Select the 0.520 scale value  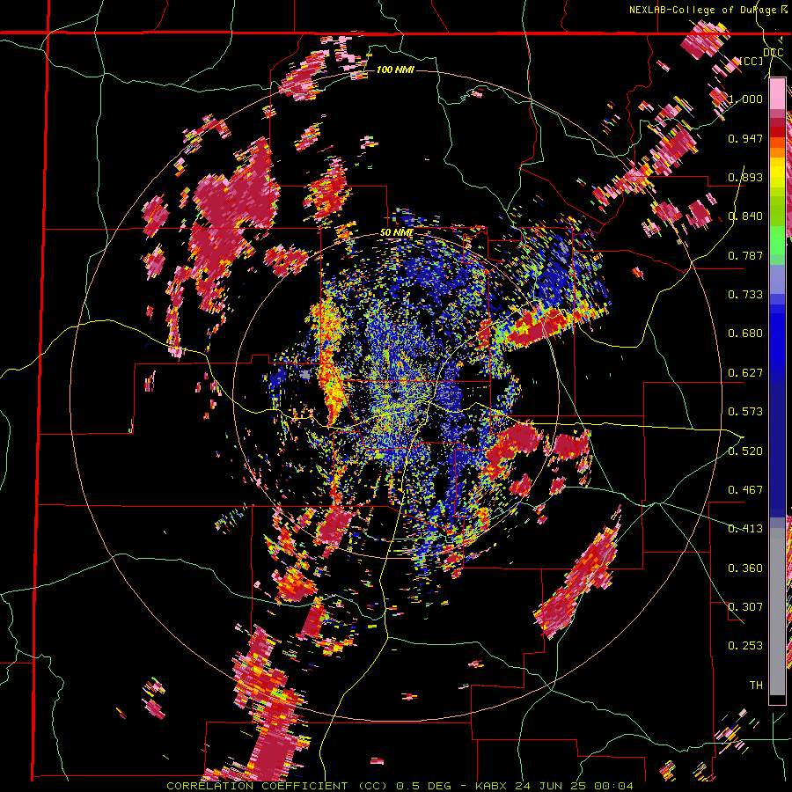745,451
